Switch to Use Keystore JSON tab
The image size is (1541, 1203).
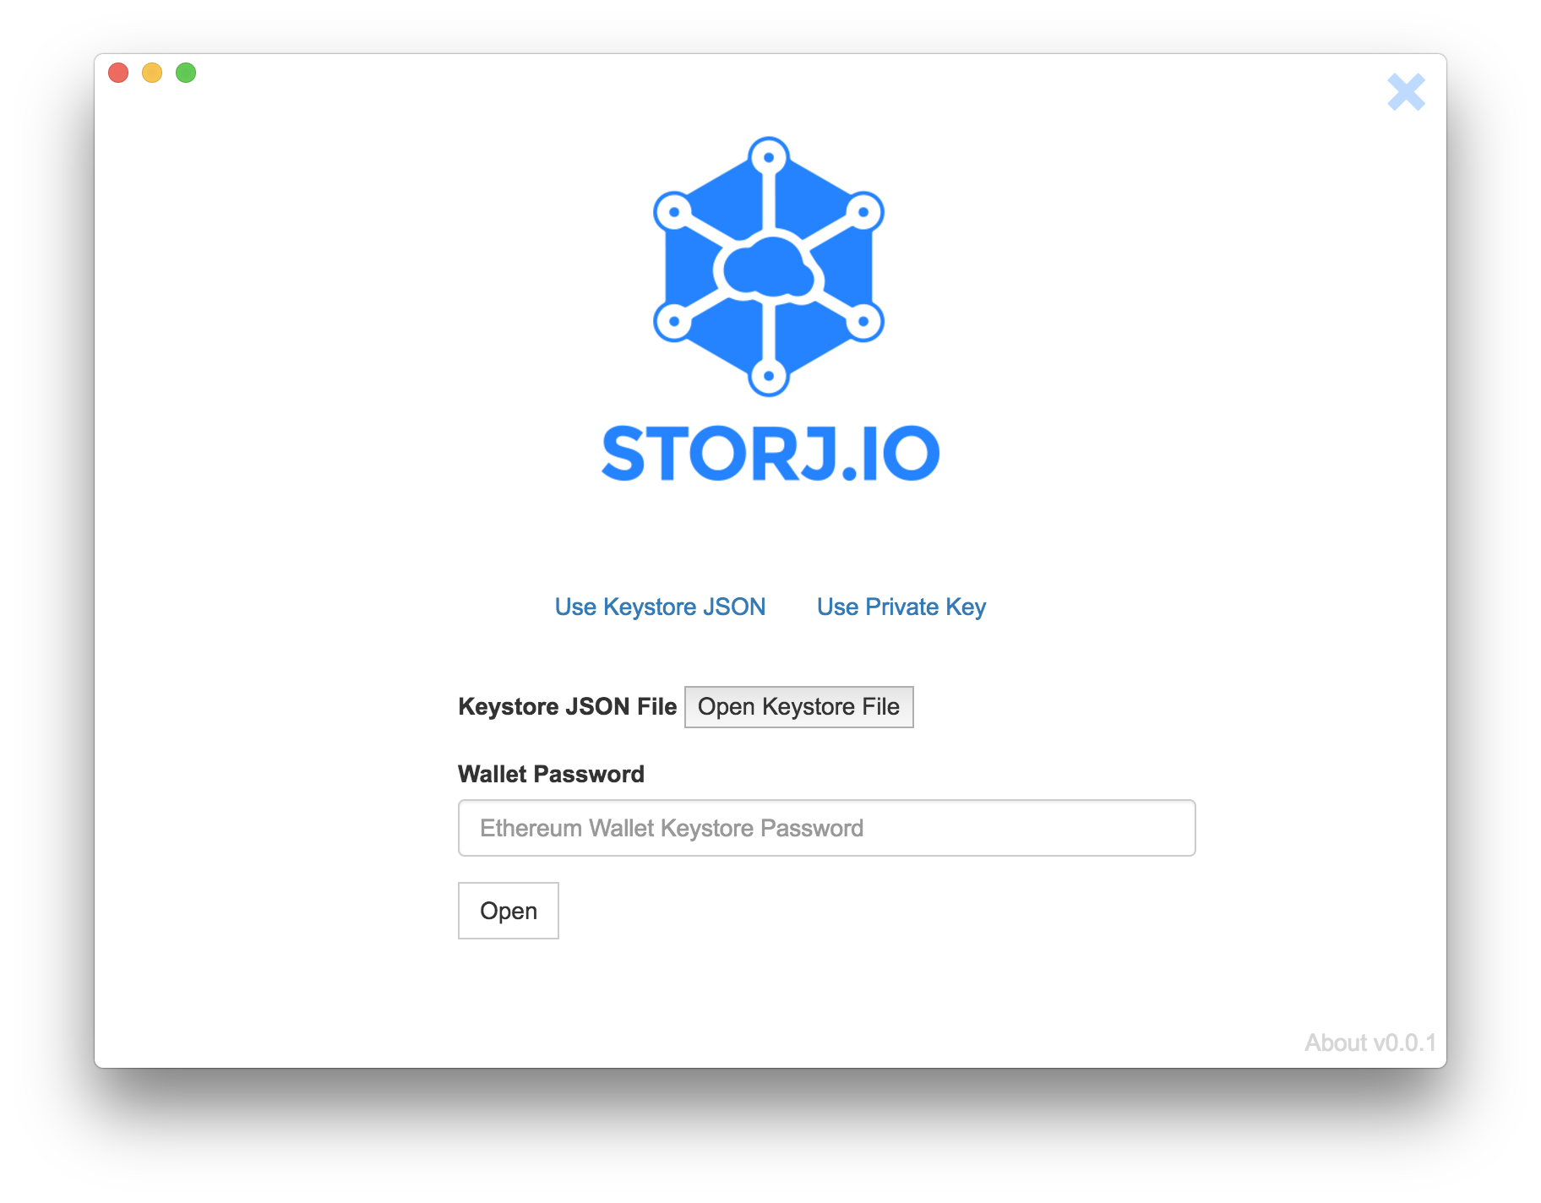(x=660, y=607)
